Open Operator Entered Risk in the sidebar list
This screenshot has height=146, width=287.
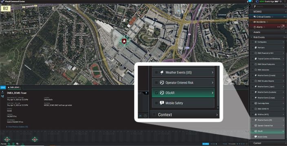(x=267, y=125)
